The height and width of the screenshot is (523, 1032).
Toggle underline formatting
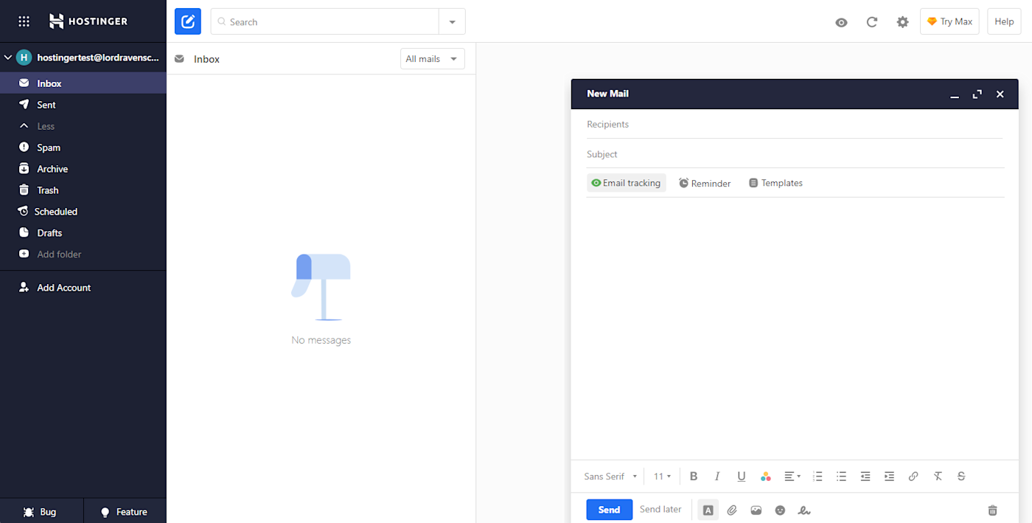pos(742,477)
